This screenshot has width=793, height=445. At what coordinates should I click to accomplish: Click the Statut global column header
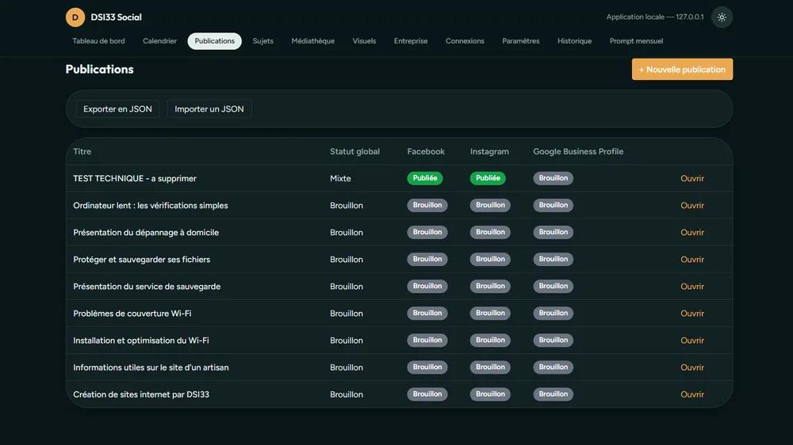coord(354,151)
